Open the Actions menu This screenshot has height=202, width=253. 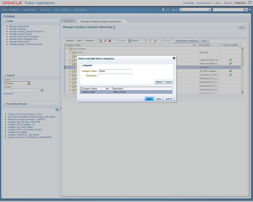(70, 41)
